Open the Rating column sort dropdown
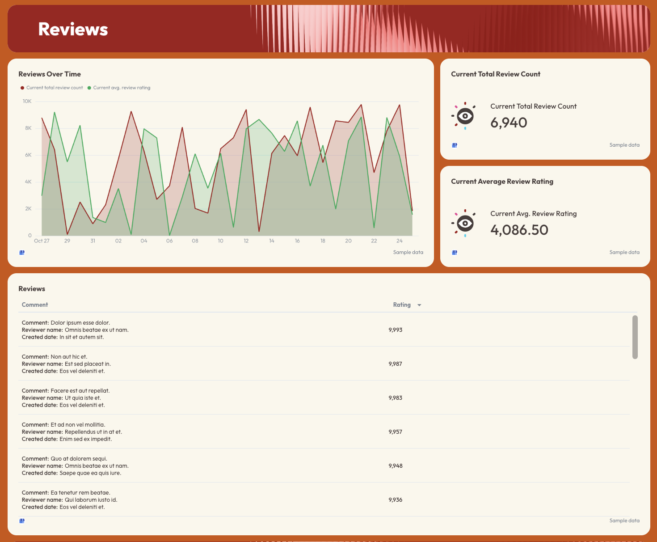 (x=419, y=305)
